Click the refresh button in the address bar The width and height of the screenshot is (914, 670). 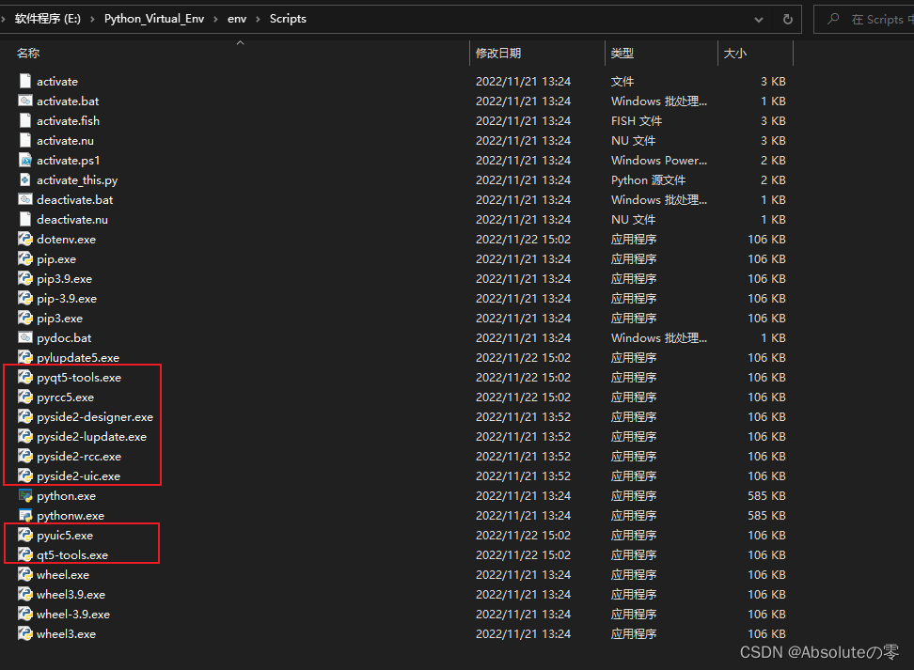tap(787, 18)
